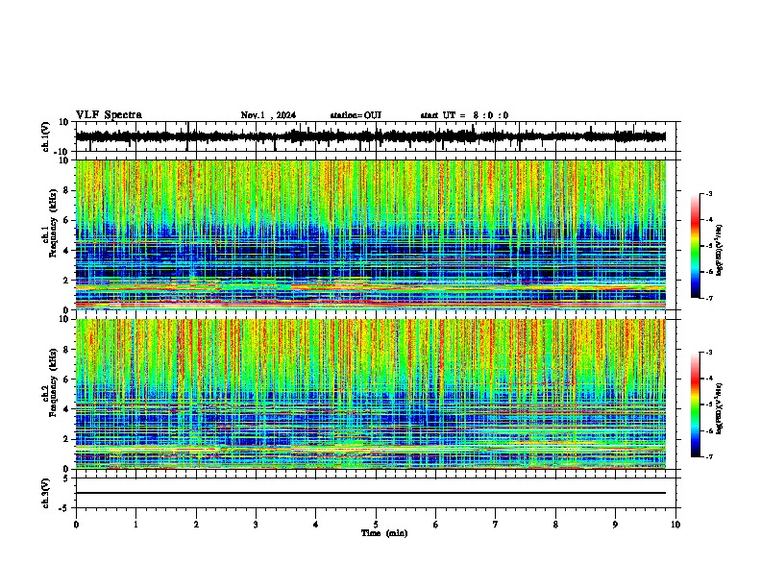This screenshot has height=588, width=761.
Task: Click the flat ch.3 voltage line
Action: (x=371, y=493)
